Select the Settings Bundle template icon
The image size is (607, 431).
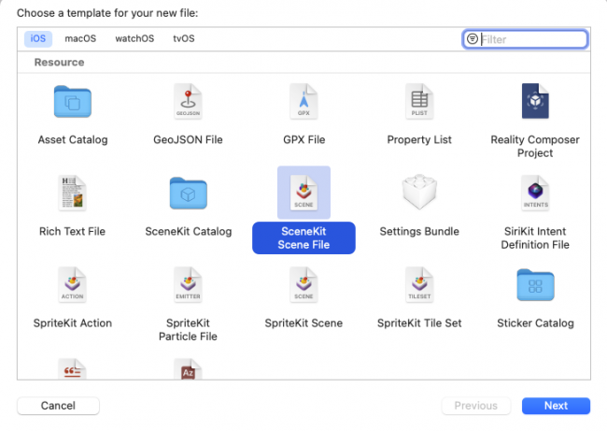point(419,194)
